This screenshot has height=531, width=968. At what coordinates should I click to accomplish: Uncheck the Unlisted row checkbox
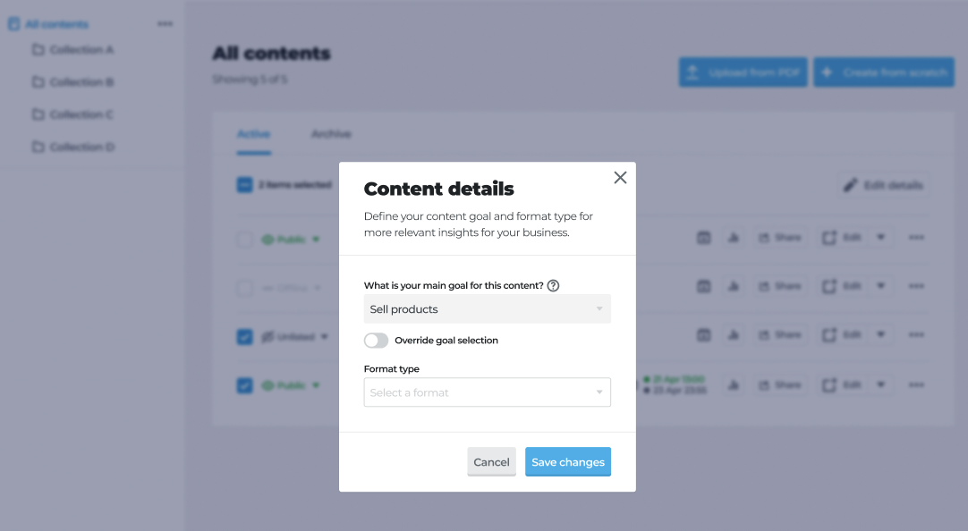244,337
